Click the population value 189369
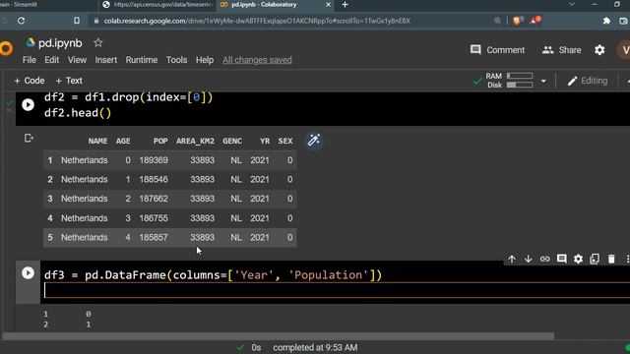 coord(154,160)
